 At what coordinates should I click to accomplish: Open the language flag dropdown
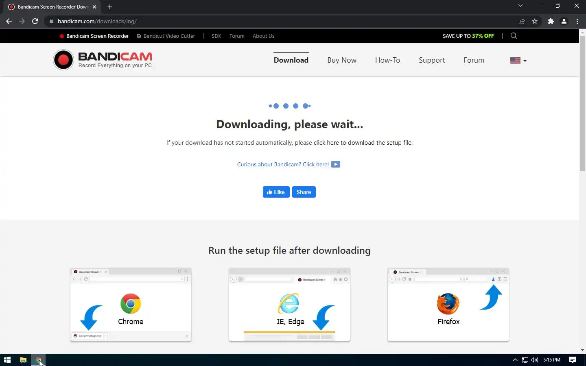pyautogui.click(x=518, y=61)
